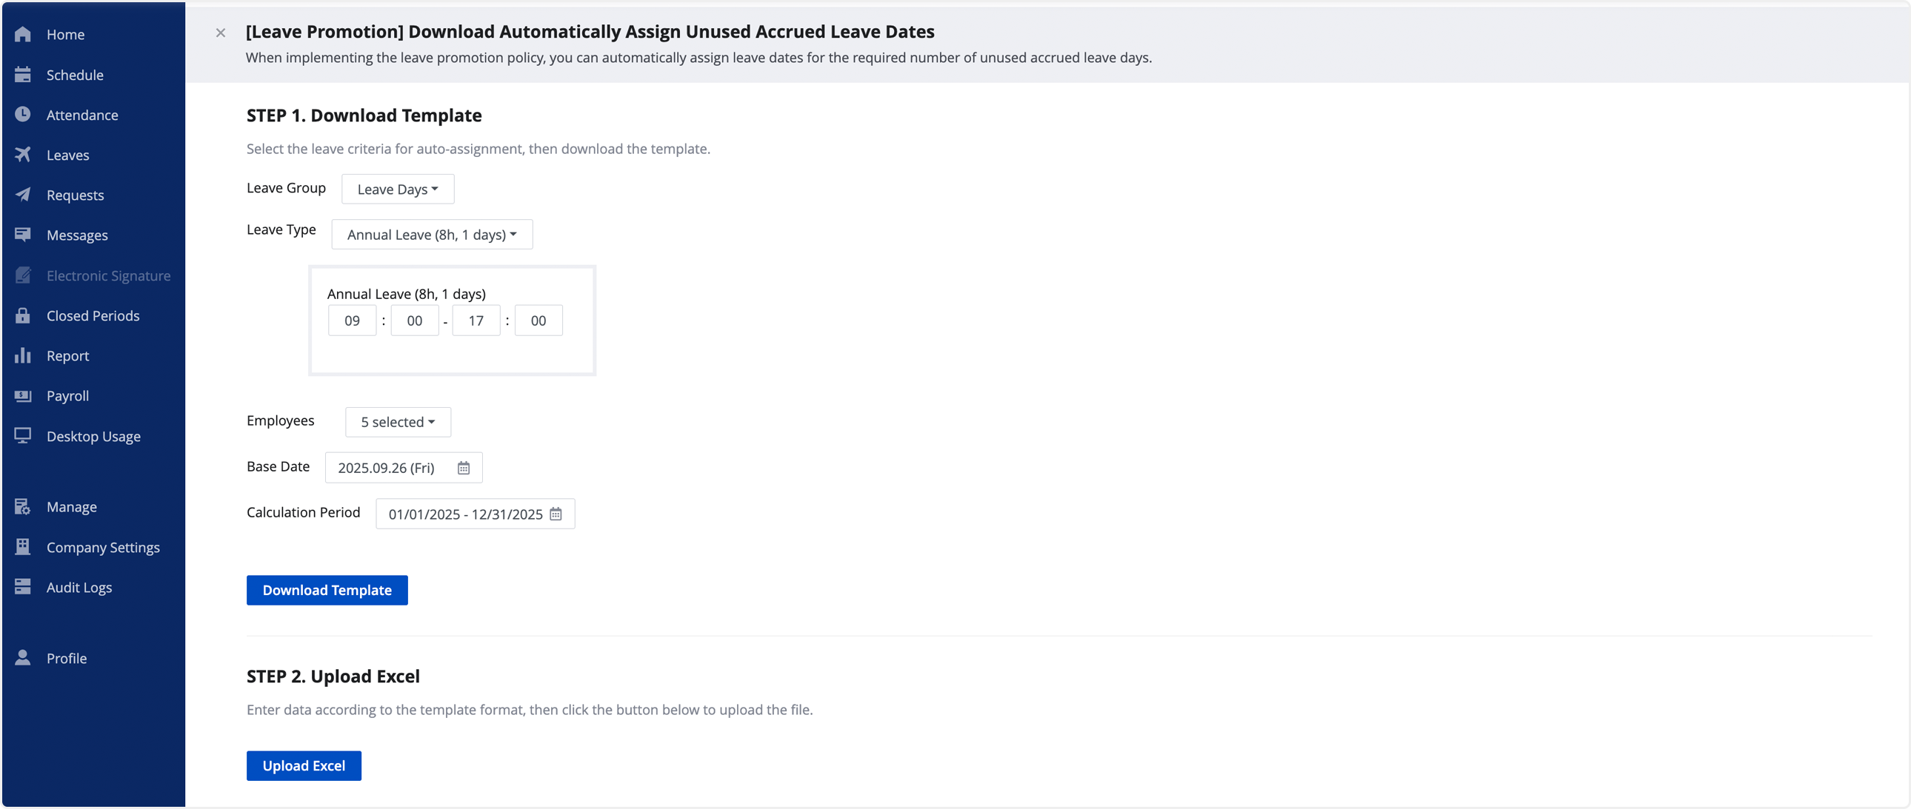Open the Annual Leave type dropdown
Viewport: 1911px width, 809px height.
pyautogui.click(x=432, y=235)
